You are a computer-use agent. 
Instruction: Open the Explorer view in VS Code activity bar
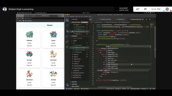pos(67,20)
